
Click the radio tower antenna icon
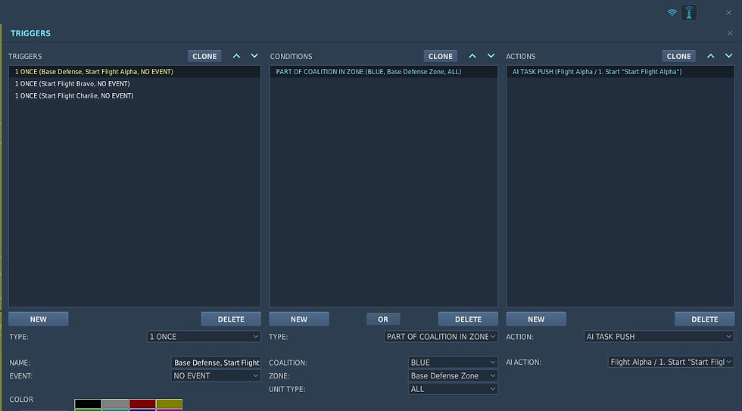point(689,13)
